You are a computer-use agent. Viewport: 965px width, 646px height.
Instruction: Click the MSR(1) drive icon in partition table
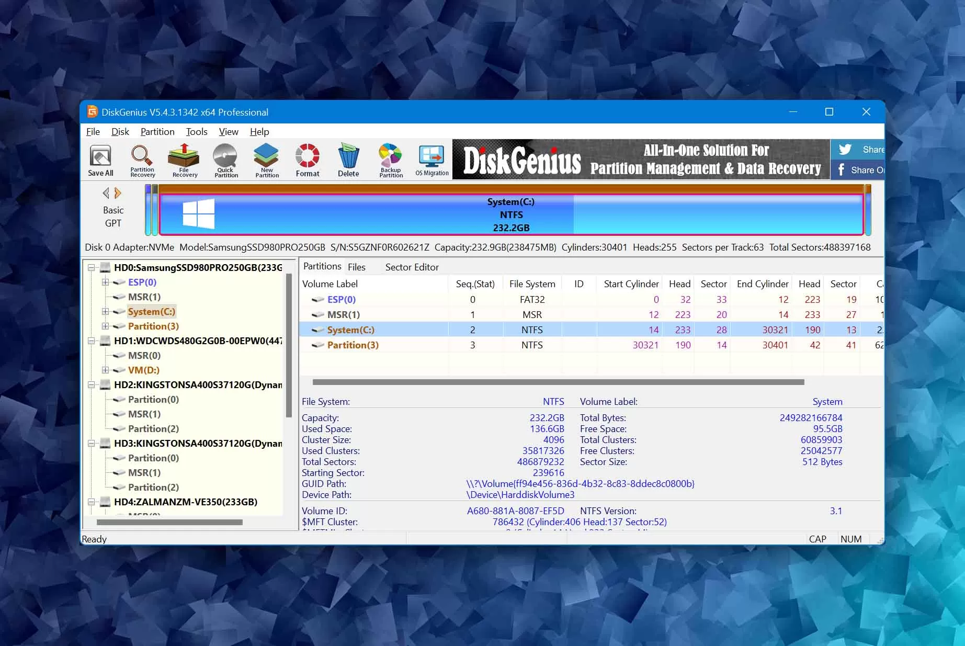[318, 315]
